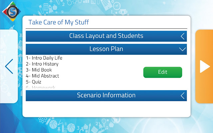Click empty area below Scenario Information
This screenshot has width=213, height=133.
[106, 109]
